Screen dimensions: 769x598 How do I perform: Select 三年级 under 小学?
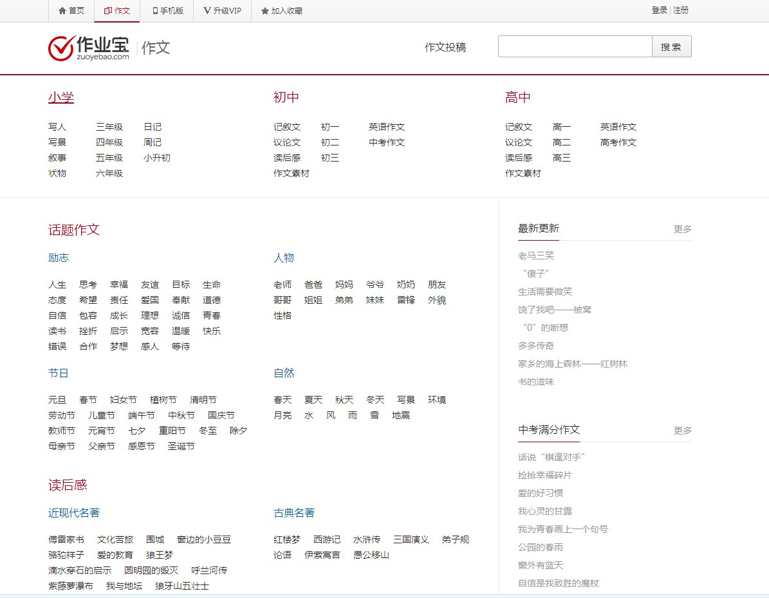click(109, 127)
